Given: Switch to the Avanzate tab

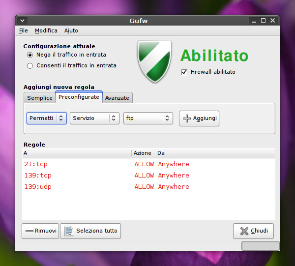Looking at the screenshot, I should pos(117,98).
